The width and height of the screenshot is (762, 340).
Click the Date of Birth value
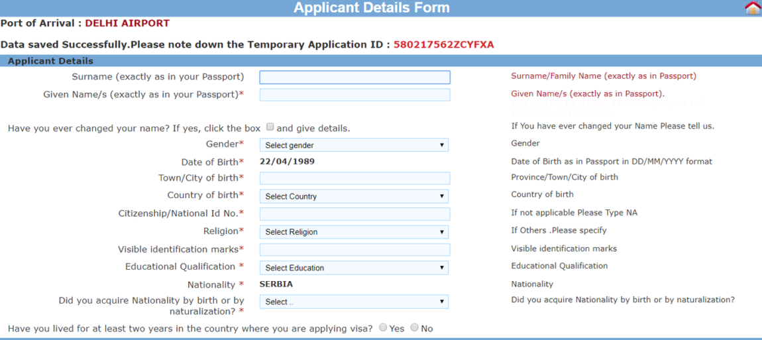[287, 162]
